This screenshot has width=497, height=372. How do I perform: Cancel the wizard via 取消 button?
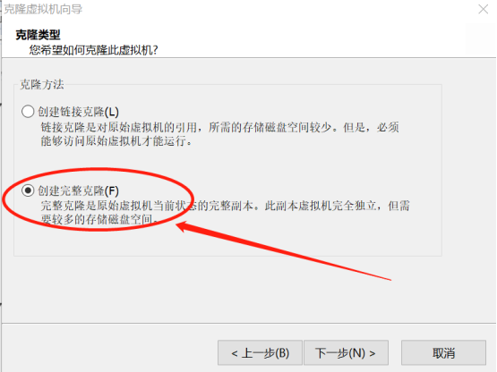[443, 352]
